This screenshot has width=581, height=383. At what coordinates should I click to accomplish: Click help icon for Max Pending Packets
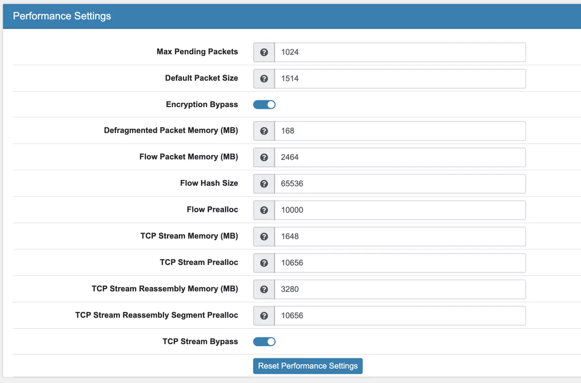(264, 52)
